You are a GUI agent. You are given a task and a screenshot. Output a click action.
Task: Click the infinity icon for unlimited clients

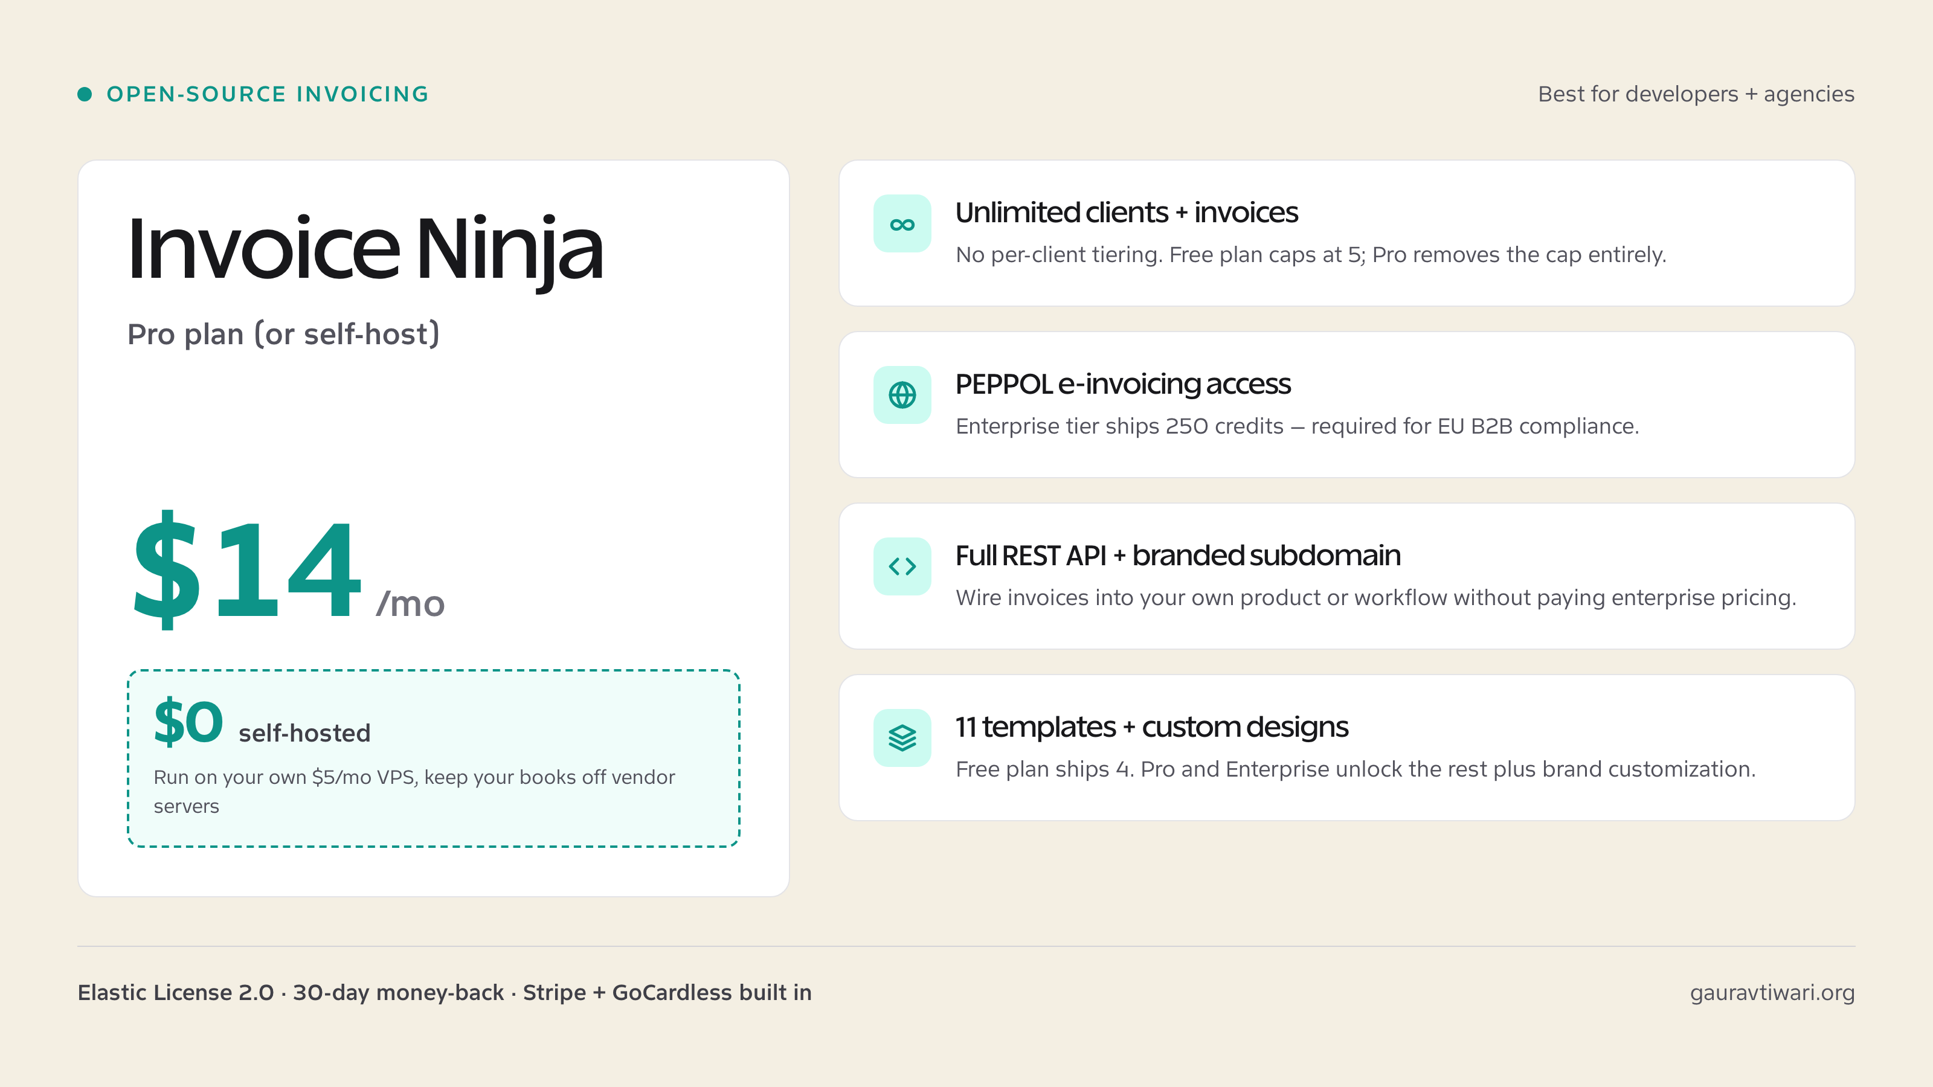902,223
